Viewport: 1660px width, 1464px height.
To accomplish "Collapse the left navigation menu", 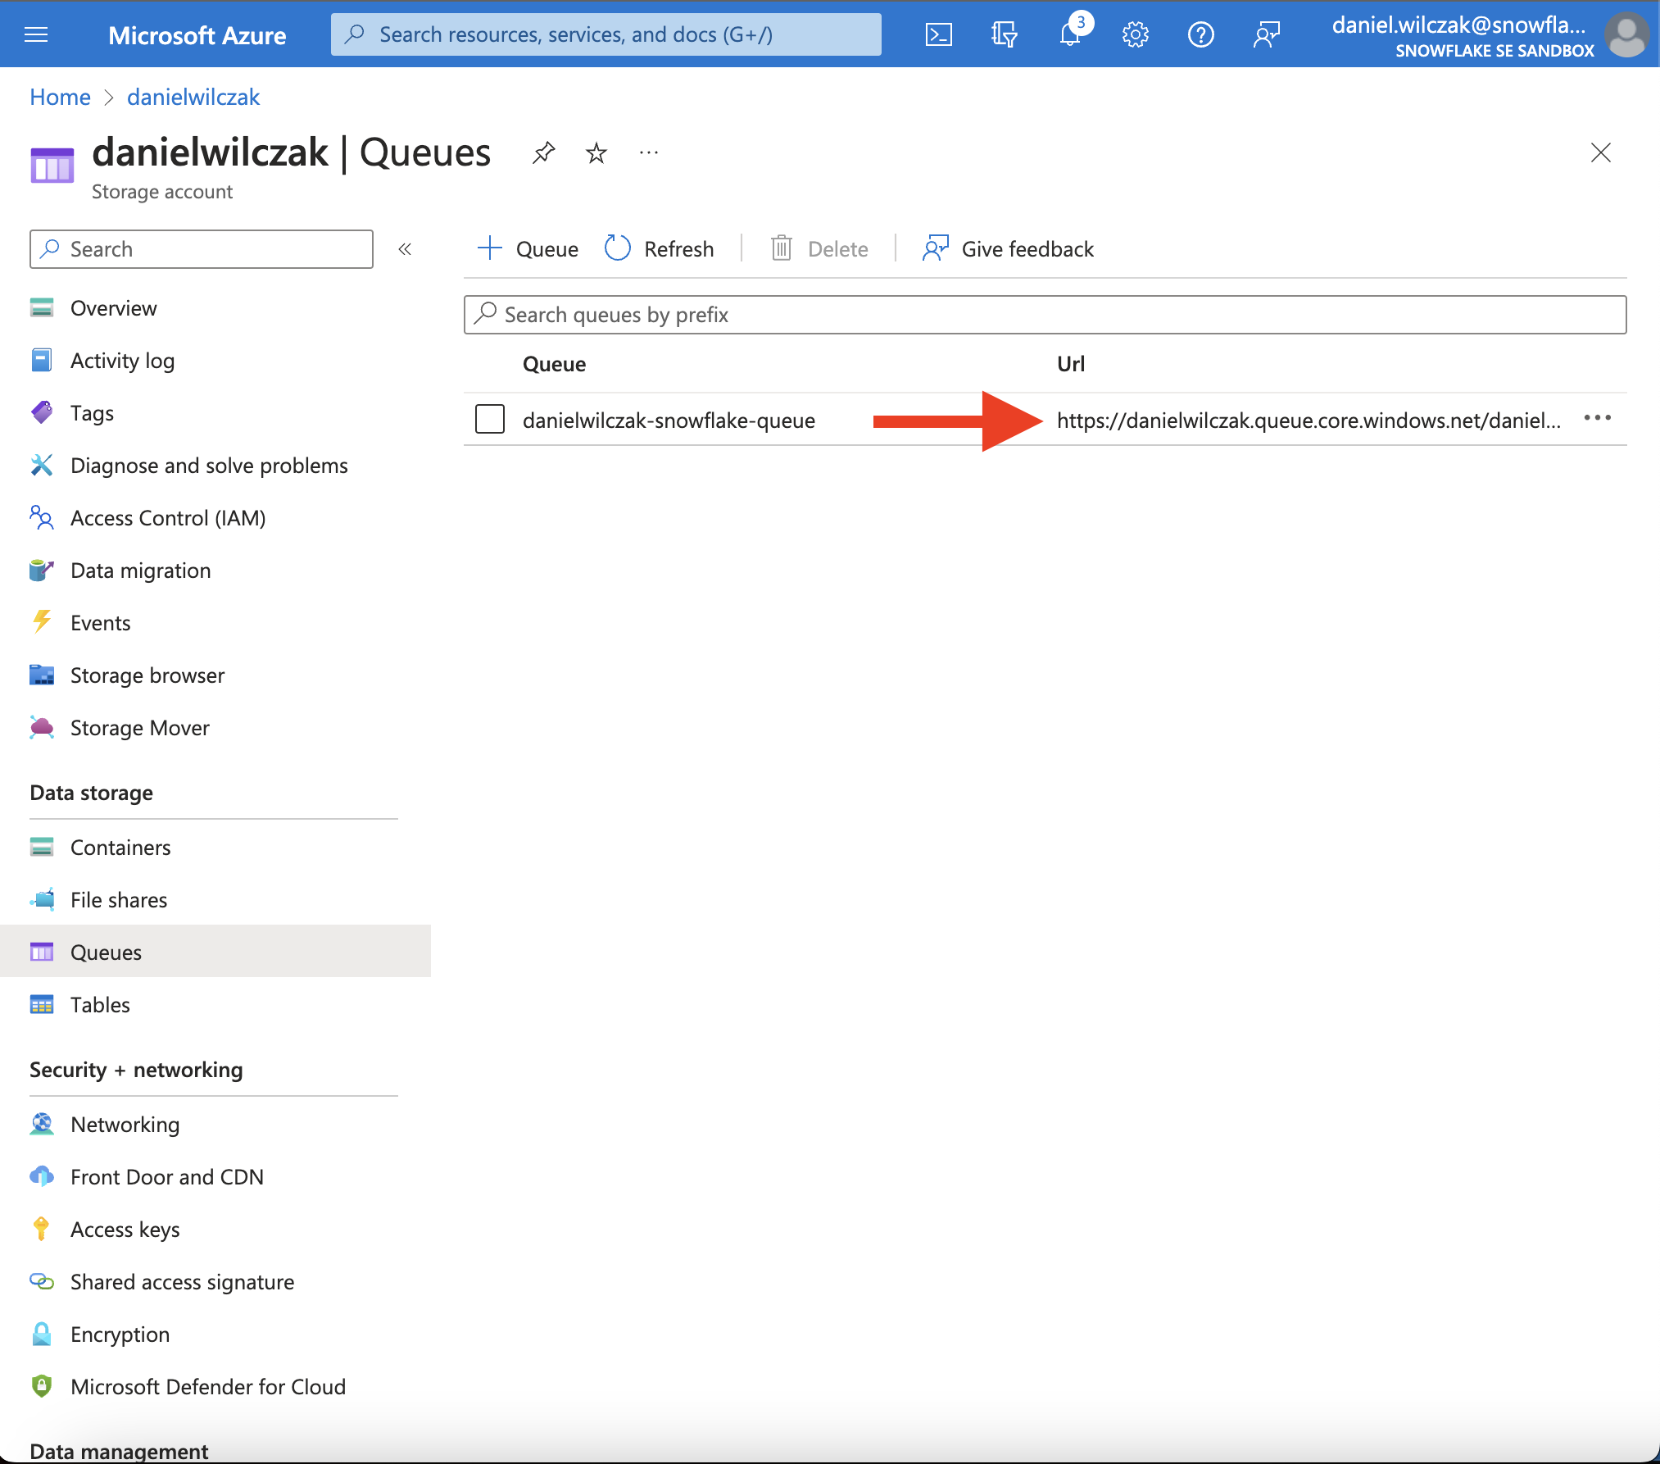I will coord(405,249).
